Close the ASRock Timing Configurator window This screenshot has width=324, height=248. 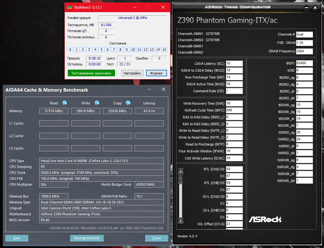(x=315, y=8)
